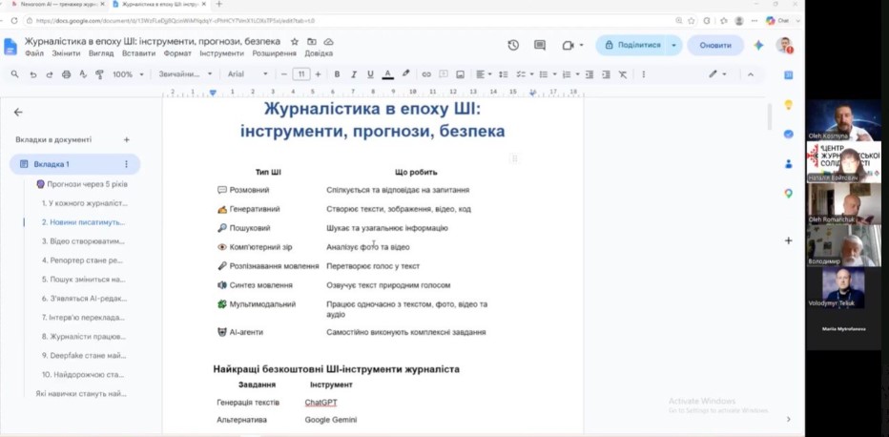
Task: Start a video call with the camera icon
Action: pos(569,46)
